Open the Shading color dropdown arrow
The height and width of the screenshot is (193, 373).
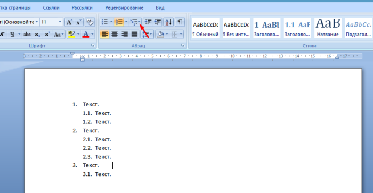[167, 35]
